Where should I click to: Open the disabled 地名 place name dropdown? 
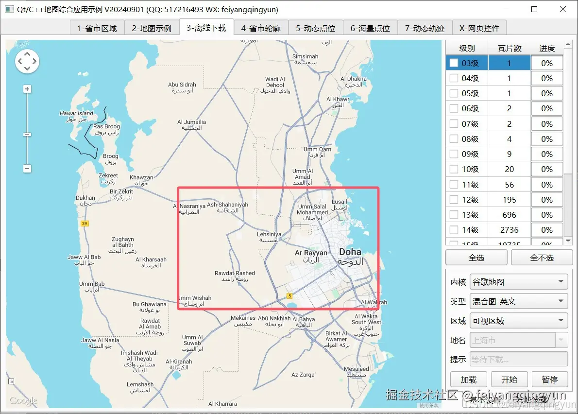coord(519,340)
